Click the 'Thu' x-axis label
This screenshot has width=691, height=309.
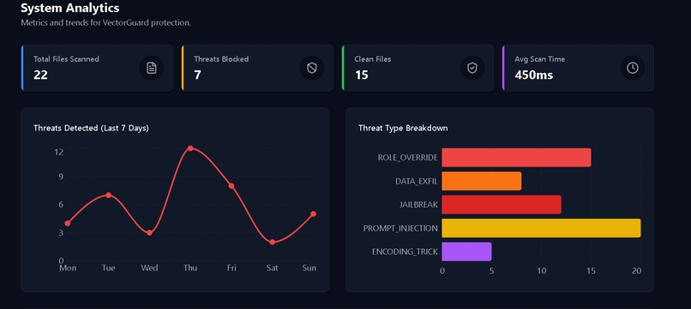(190, 268)
